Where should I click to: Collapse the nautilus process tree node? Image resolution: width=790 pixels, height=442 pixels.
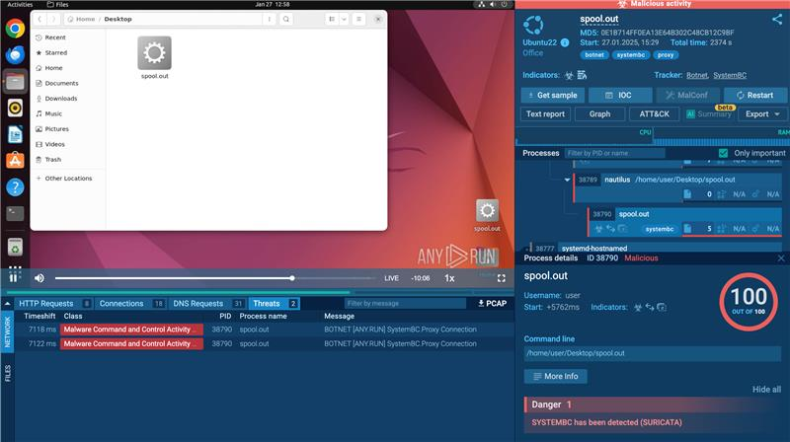click(x=568, y=180)
